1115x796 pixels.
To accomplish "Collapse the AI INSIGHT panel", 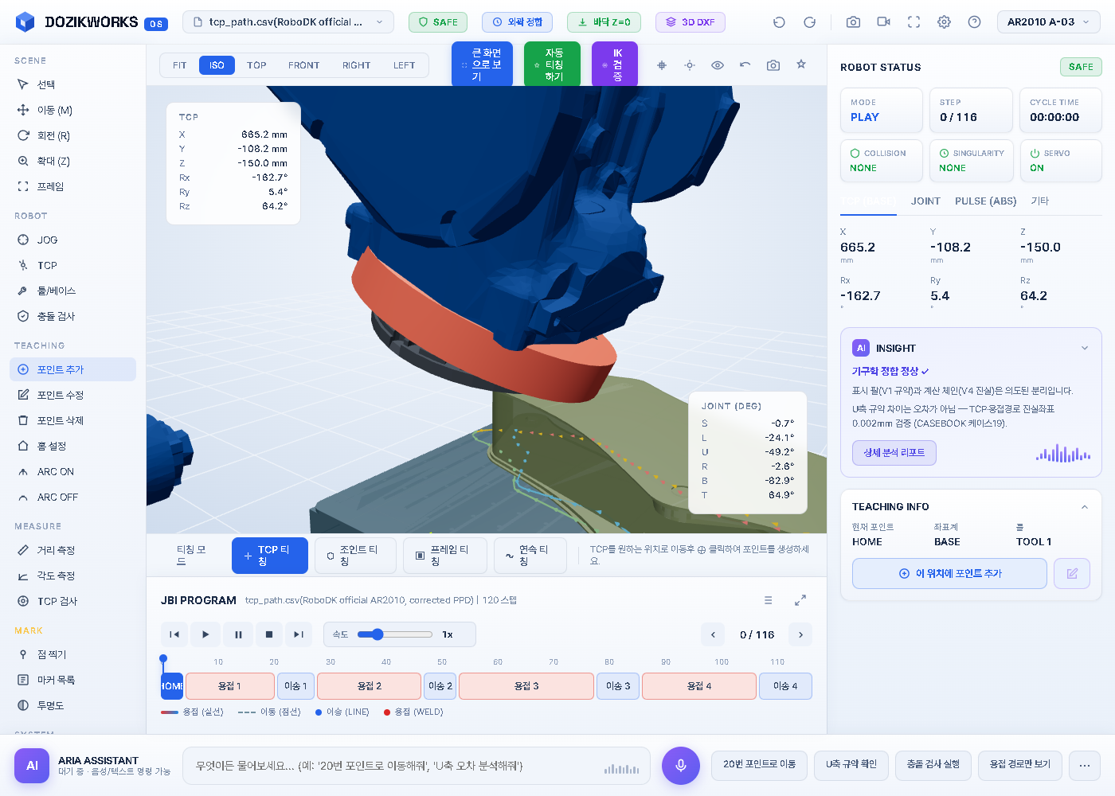I will (1084, 348).
